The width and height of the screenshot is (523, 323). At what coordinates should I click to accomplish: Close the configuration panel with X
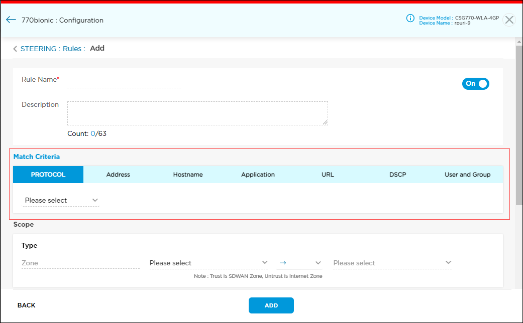pyautogui.click(x=509, y=20)
